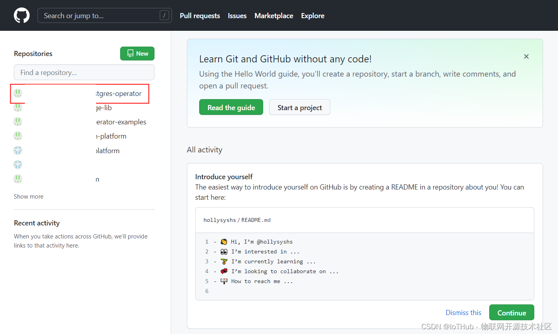Close the Learn Git and GitHub banner
The image size is (558, 334).
click(526, 56)
